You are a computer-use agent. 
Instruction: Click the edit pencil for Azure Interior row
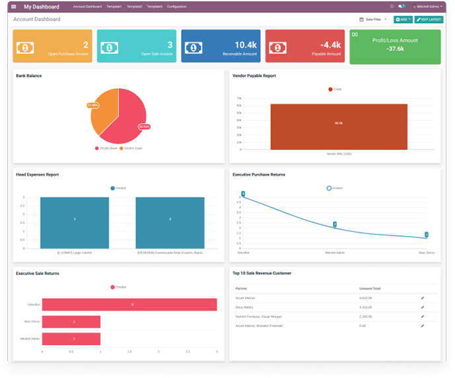pos(423,298)
